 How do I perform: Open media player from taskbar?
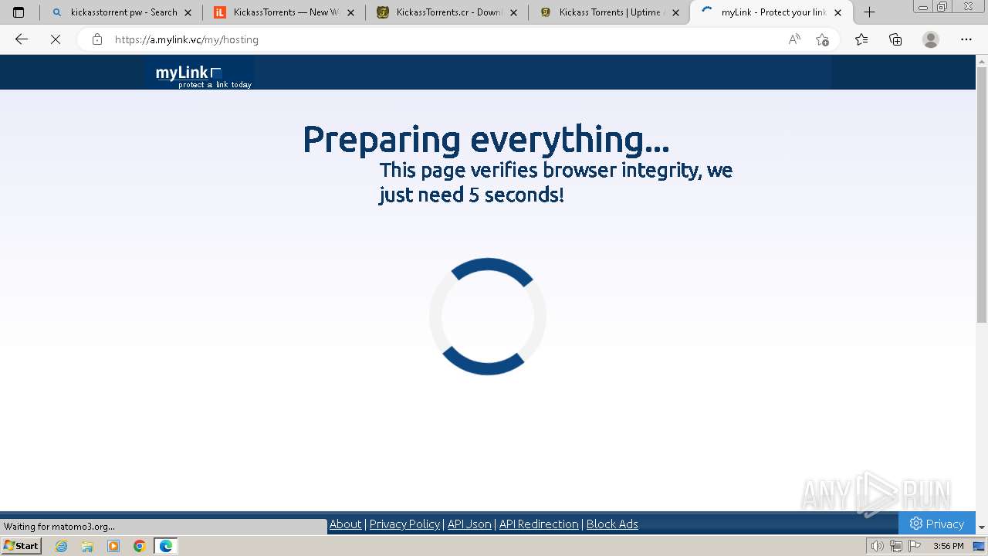[x=113, y=546]
